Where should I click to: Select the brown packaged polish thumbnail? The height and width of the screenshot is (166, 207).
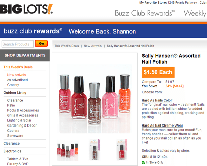tap(95, 150)
